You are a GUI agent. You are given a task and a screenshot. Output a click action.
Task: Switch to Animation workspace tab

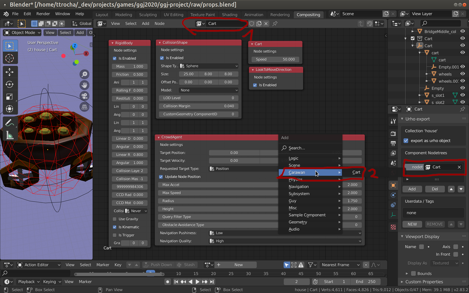click(x=254, y=15)
